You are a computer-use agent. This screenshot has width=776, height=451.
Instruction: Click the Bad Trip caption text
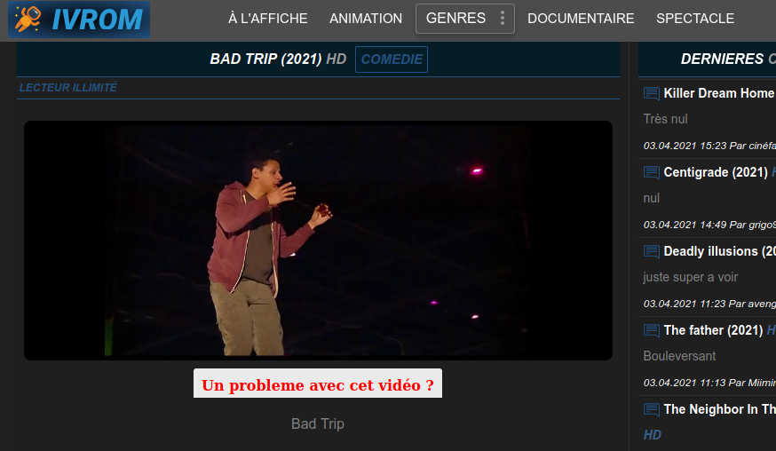pyautogui.click(x=318, y=423)
